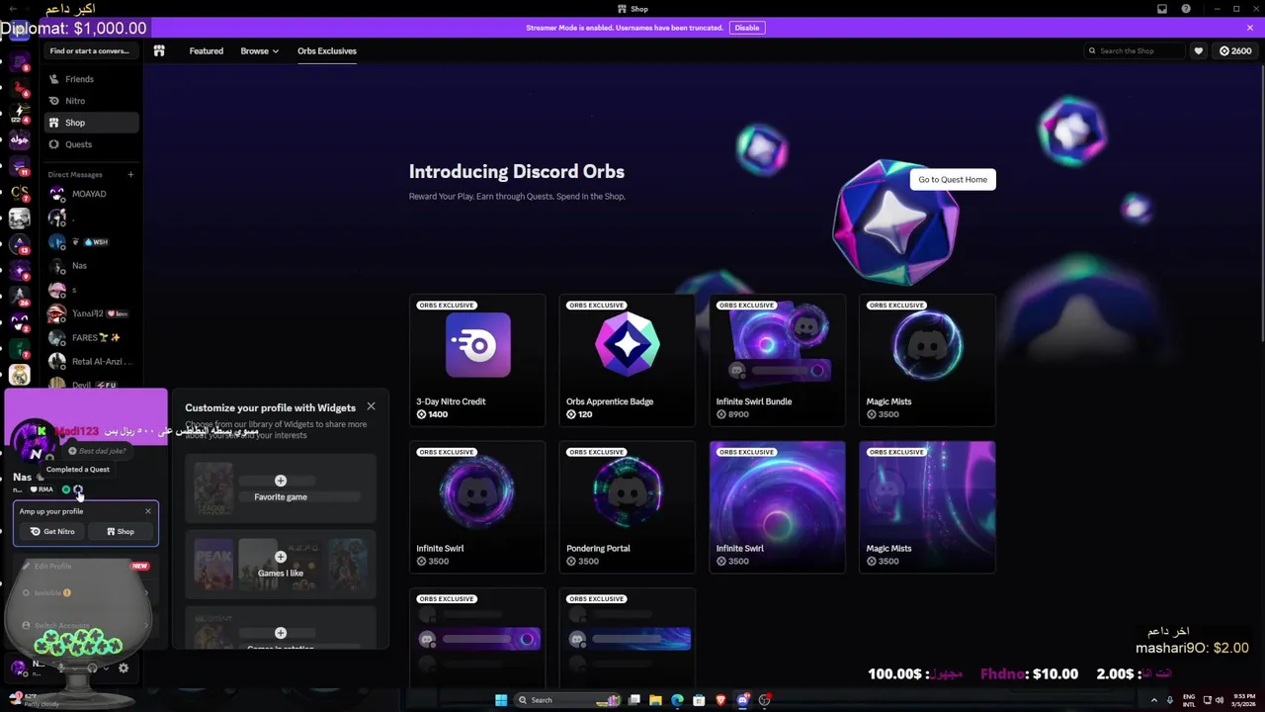The height and width of the screenshot is (712, 1265).
Task: Dismiss the Amp up your profile card
Action: [x=148, y=511]
